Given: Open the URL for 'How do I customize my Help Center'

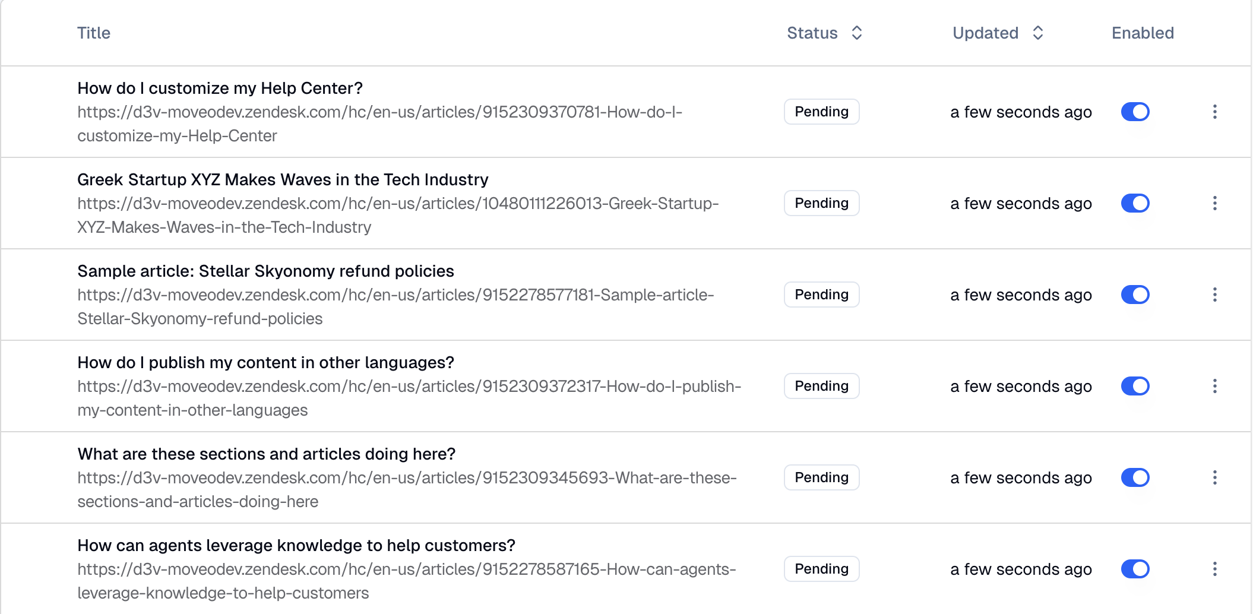Looking at the screenshot, I should click(380, 124).
